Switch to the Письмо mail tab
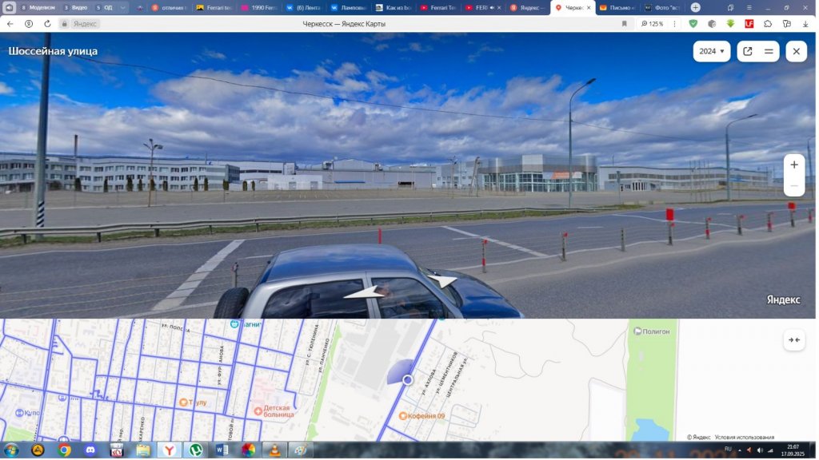Screen dimensions: 819x460 (x=618, y=7)
